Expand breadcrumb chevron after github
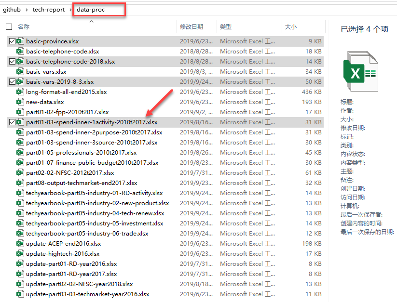The image size is (397, 302). coord(27,10)
